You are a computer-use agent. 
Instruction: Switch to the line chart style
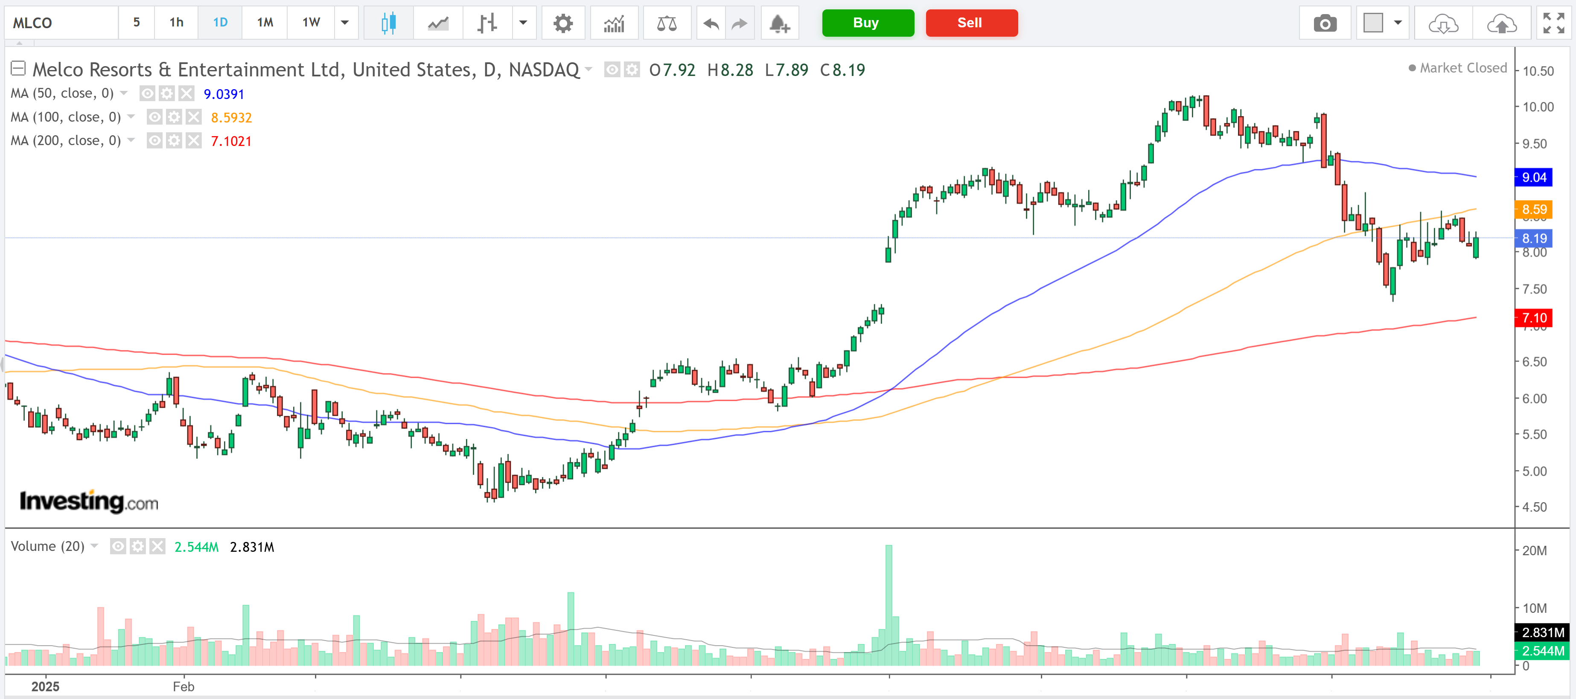tap(437, 23)
